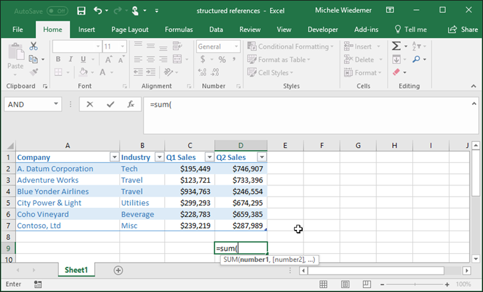
Task: Open the File tab
Action: click(x=17, y=29)
